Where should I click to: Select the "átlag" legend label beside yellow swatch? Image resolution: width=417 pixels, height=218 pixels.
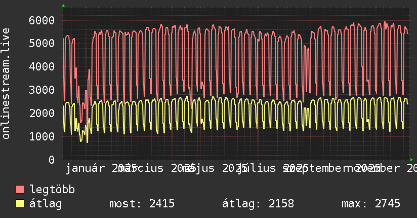46,204
